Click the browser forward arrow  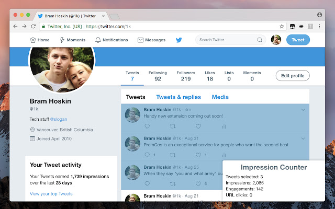(x=25, y=26)
